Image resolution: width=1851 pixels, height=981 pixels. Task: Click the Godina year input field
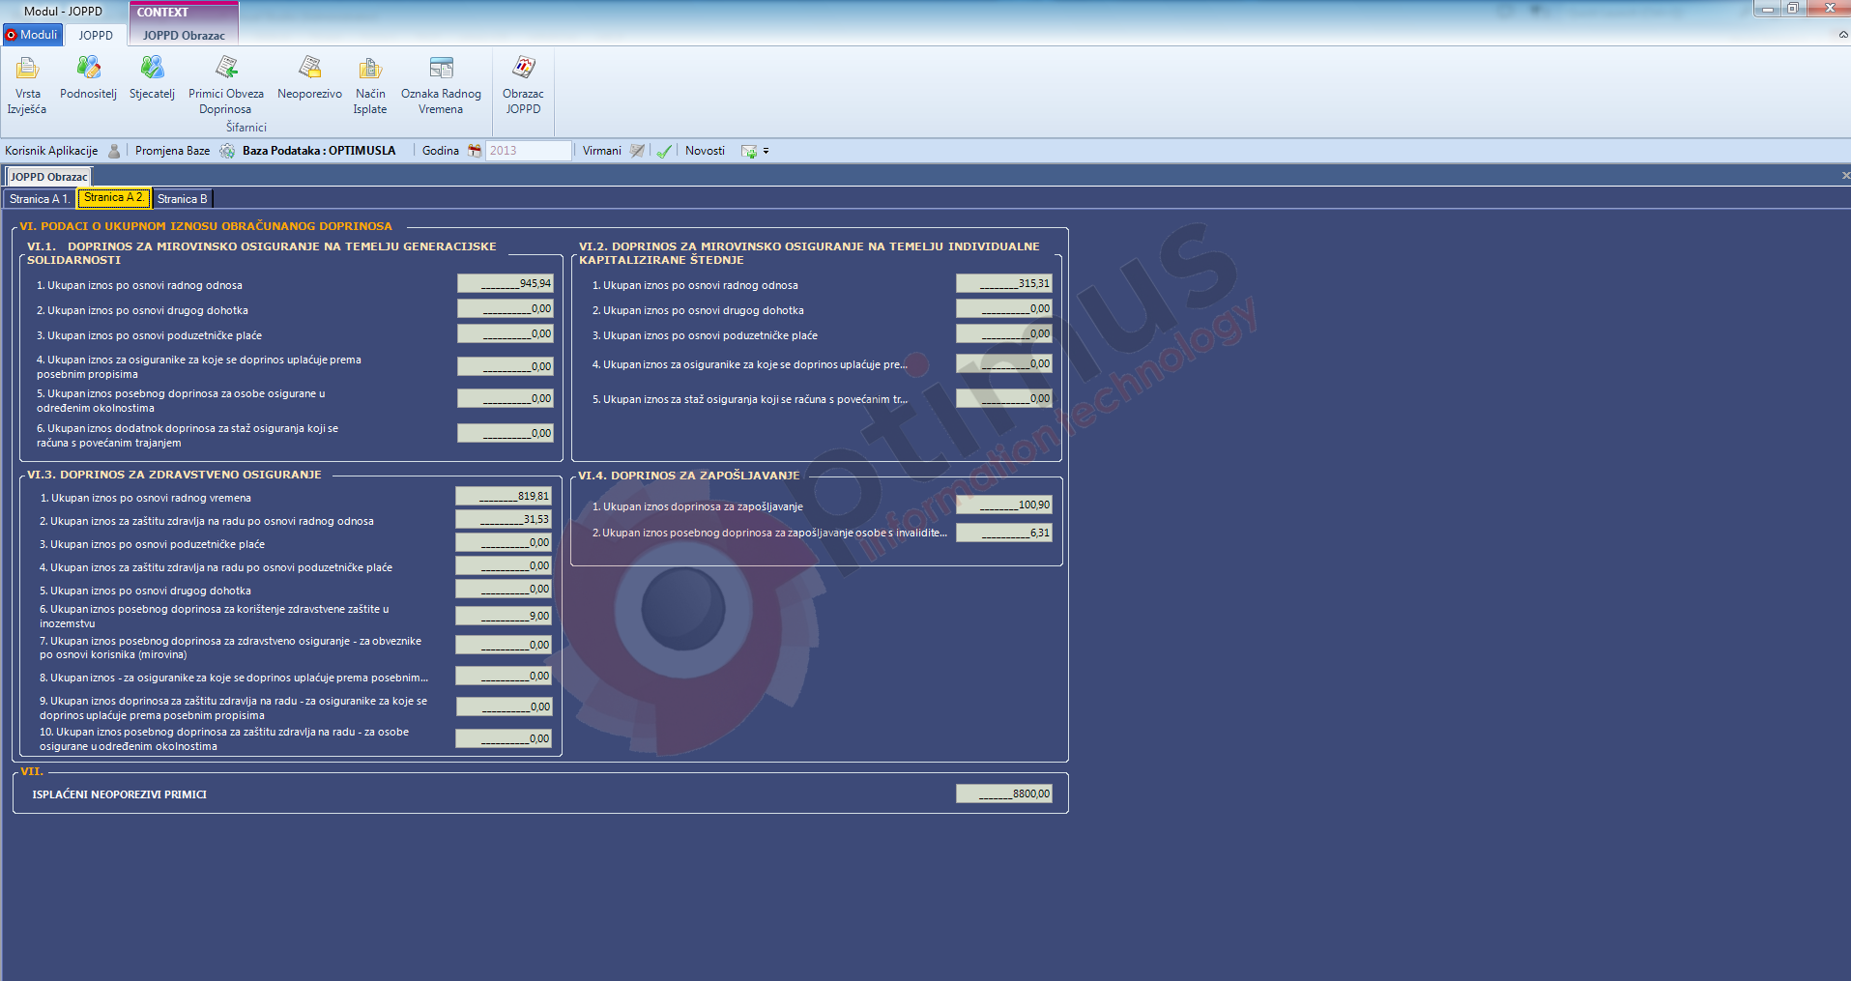tap(528, 151)
